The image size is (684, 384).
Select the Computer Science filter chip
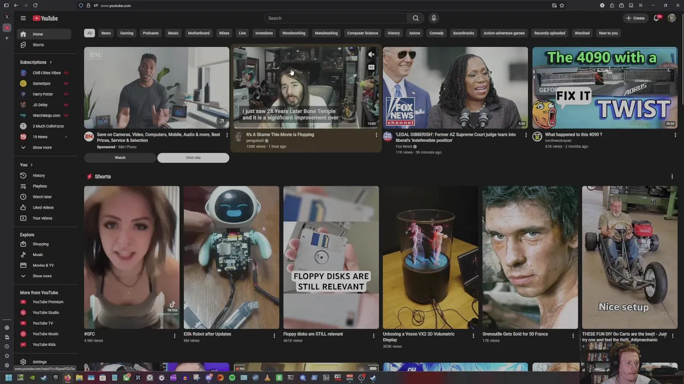pyautogui.click(x=362, y=33)
